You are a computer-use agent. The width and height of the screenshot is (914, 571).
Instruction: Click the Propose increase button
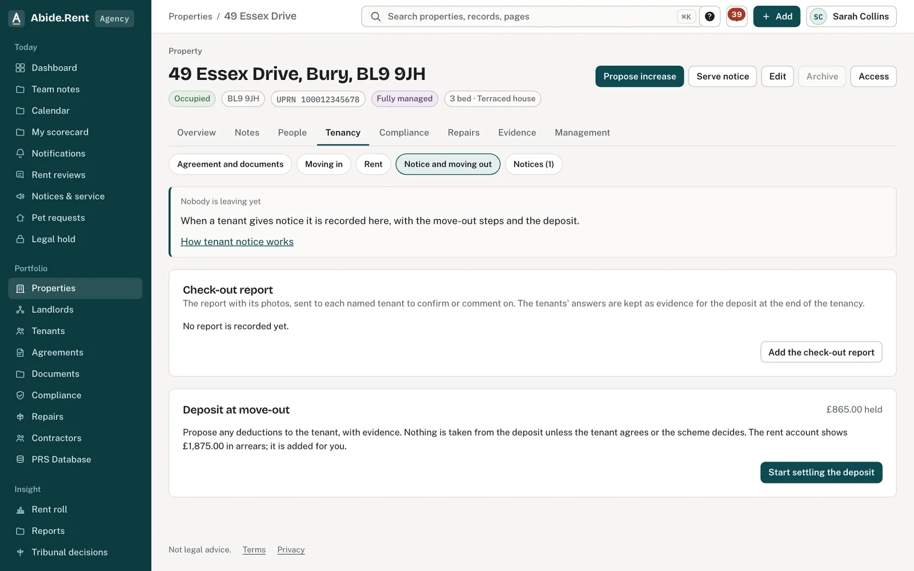tap(639, 77)
